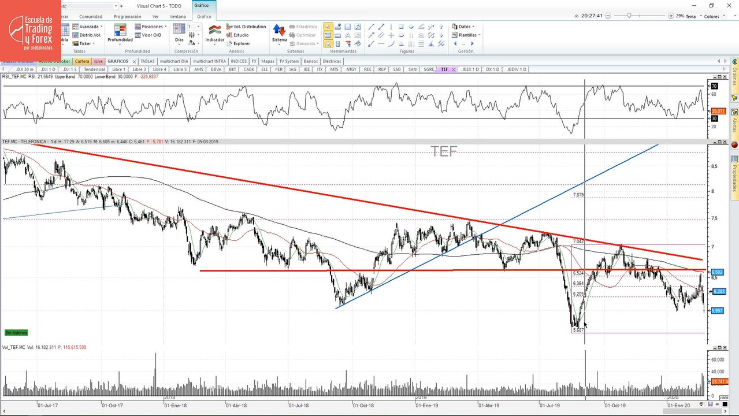Select the vertical line figure
This screenshot has height=416, width=739.
point(391,27)
